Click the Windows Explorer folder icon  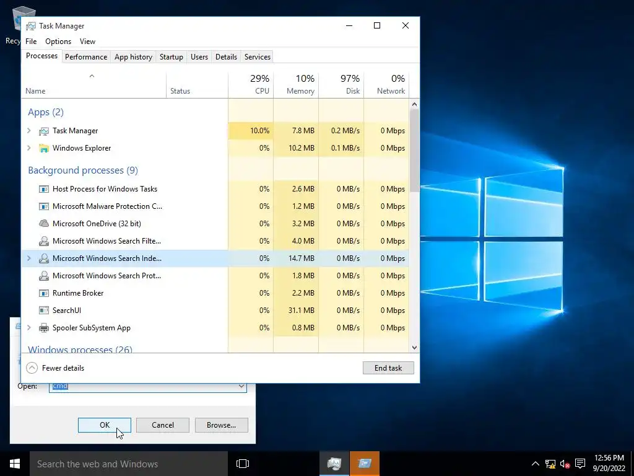click(44, 148)
